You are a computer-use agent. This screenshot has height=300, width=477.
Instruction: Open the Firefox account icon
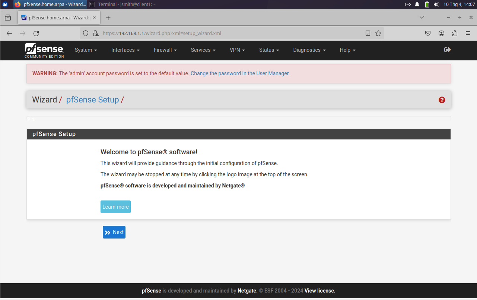click(x=441, y=33)
